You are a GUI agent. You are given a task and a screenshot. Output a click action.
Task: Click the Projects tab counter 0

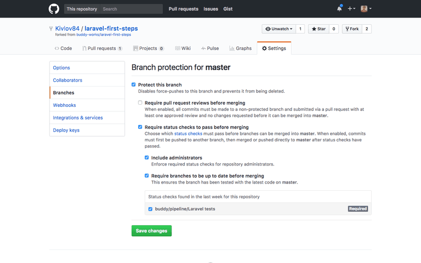pyautogui.click(x=161, y=49)
